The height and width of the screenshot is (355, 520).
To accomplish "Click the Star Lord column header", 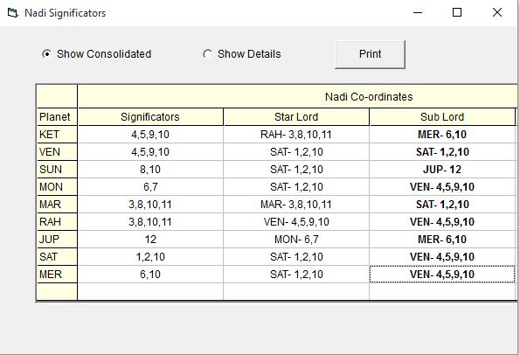I will coord(296,117).
